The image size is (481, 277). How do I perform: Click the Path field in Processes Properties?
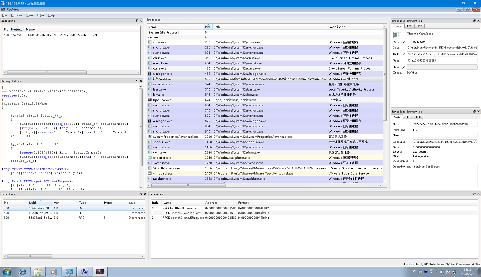442,47
